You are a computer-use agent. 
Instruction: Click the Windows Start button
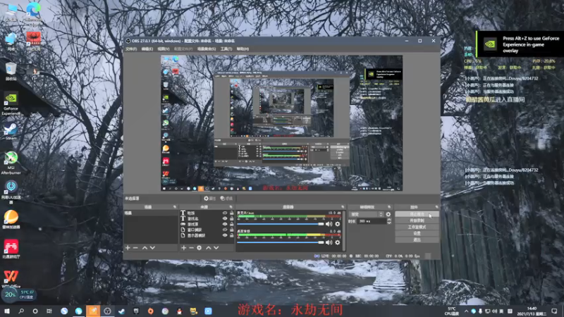click(7, 311)
